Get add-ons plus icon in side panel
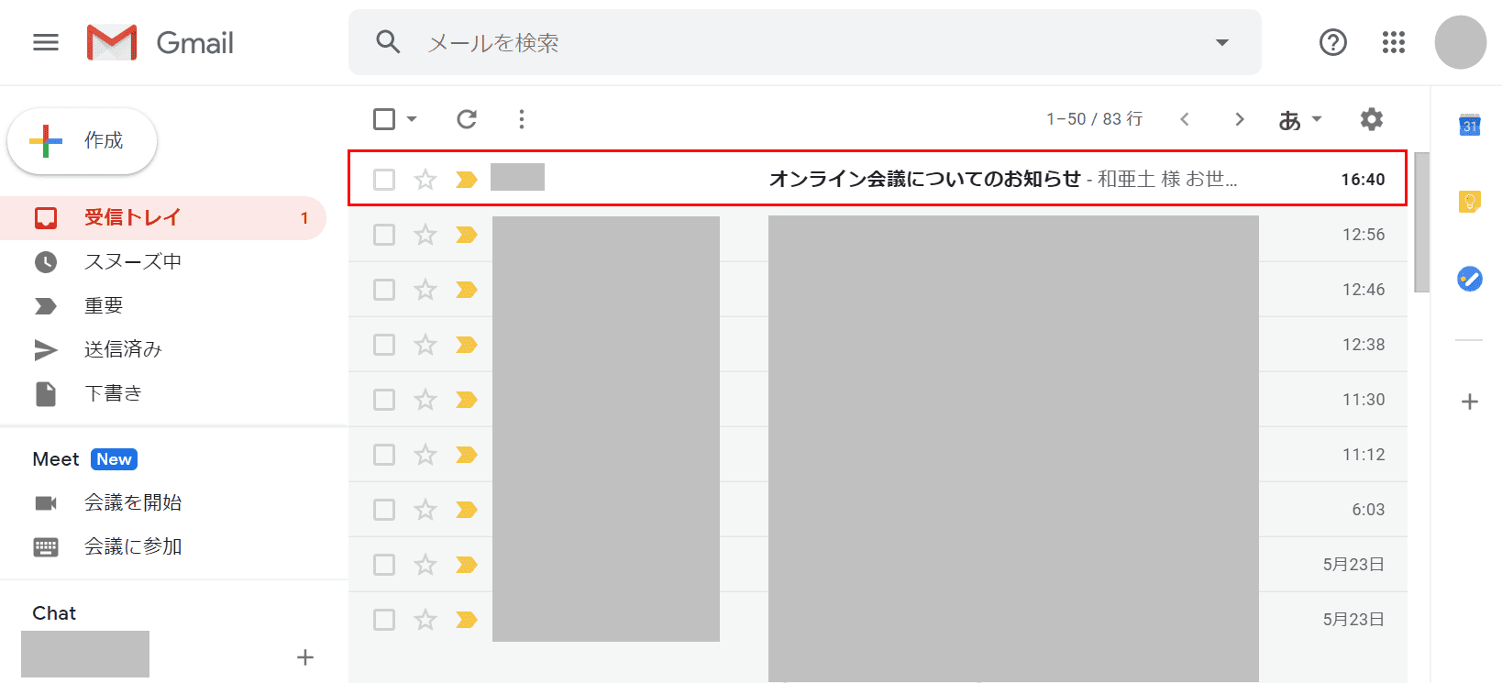This screenshot has width=1502, height=683. [x=1470, y=402]
